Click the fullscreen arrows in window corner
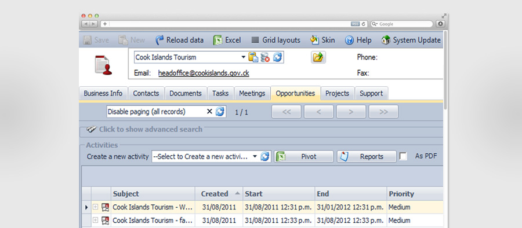 pos(444,16)
